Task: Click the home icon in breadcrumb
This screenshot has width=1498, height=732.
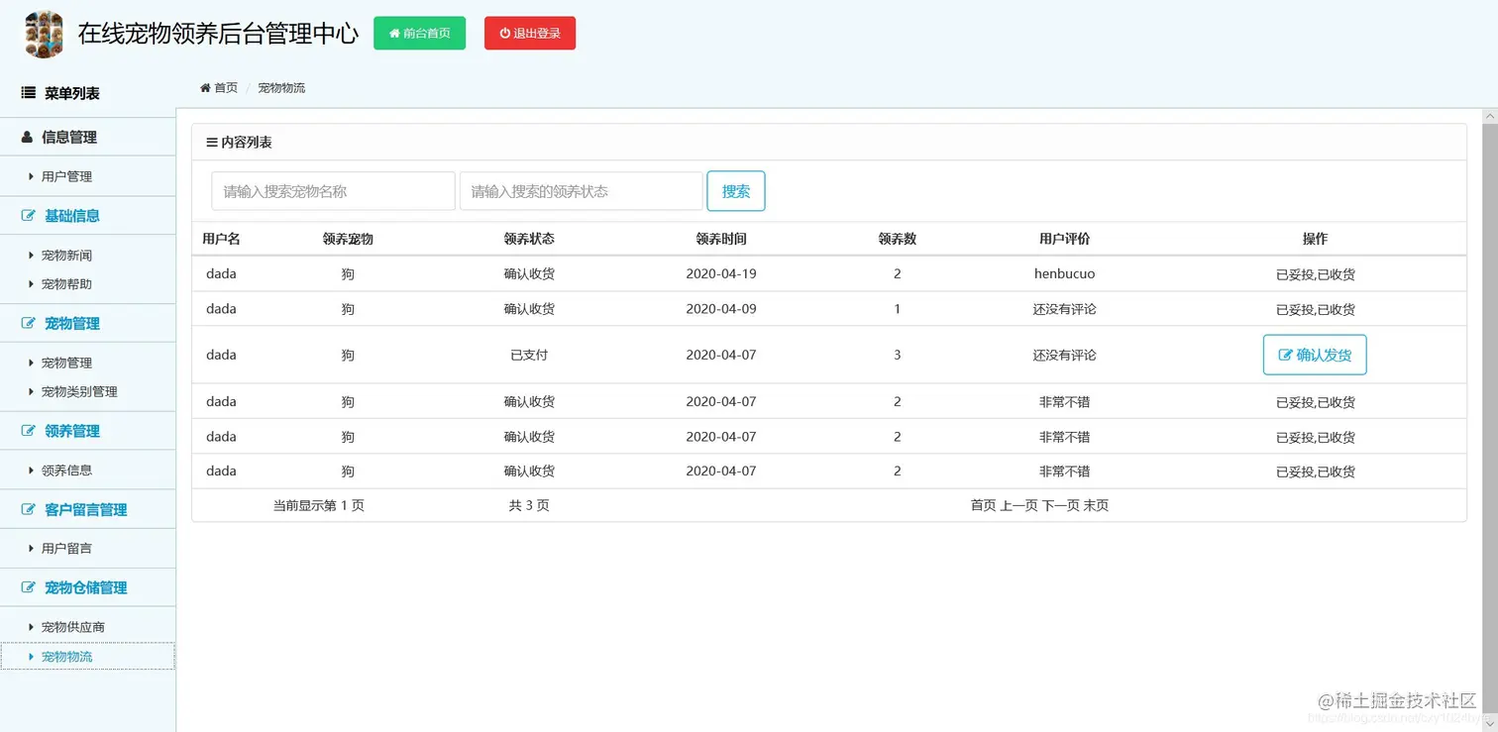Action: click(205, 88)
